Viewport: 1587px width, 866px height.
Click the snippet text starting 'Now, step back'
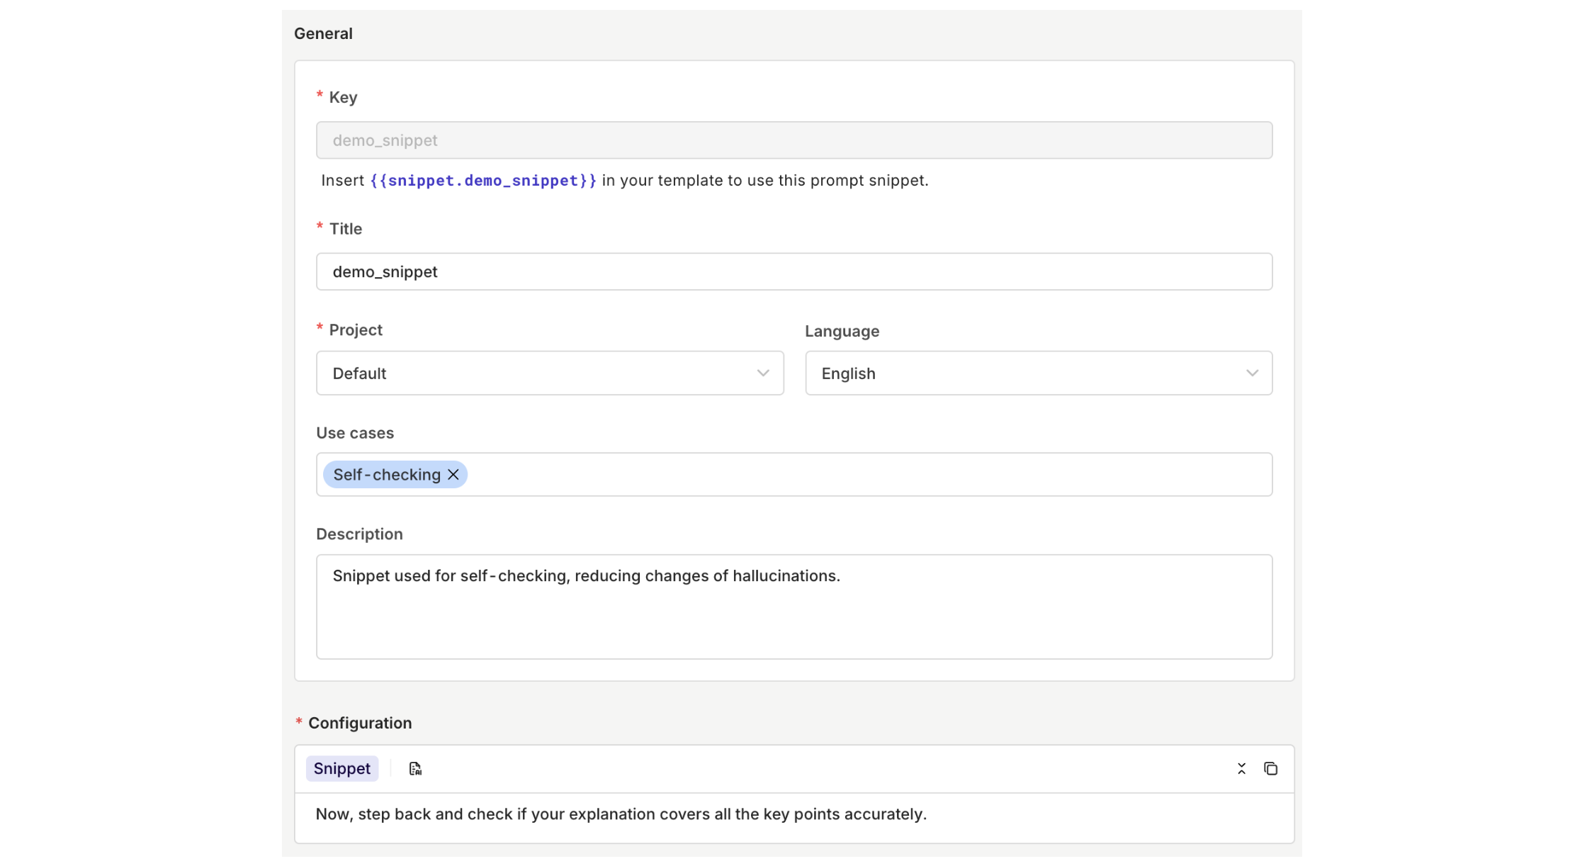coord(621,814)
